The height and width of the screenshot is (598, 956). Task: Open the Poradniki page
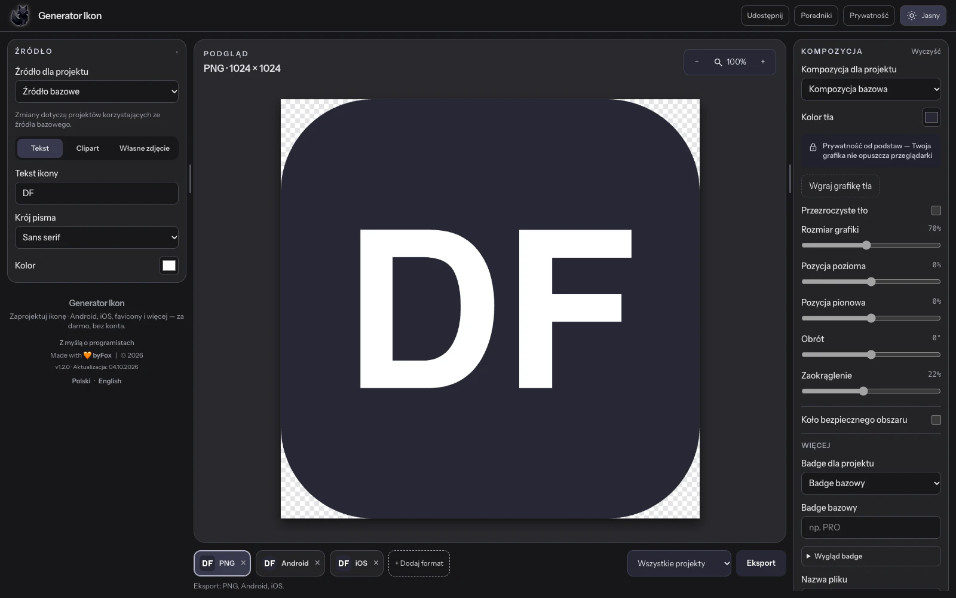click(x=816, y=16)
